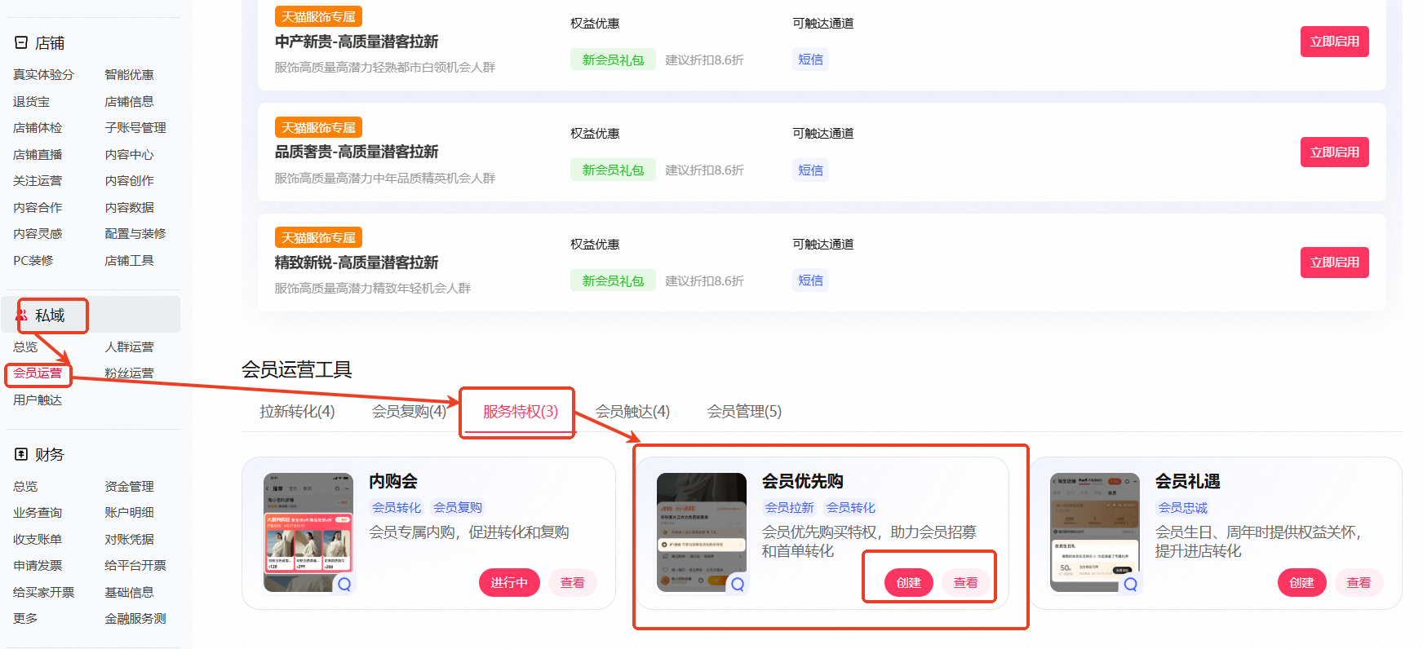The width and height of the screenshot is (1423, 649).
Task: Click the magnifier icon on 内购会 thumbnail
Action: (x=344, y=584)
